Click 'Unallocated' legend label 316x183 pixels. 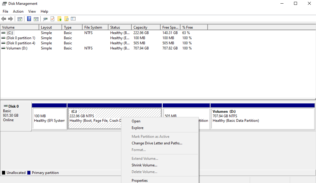16,173
